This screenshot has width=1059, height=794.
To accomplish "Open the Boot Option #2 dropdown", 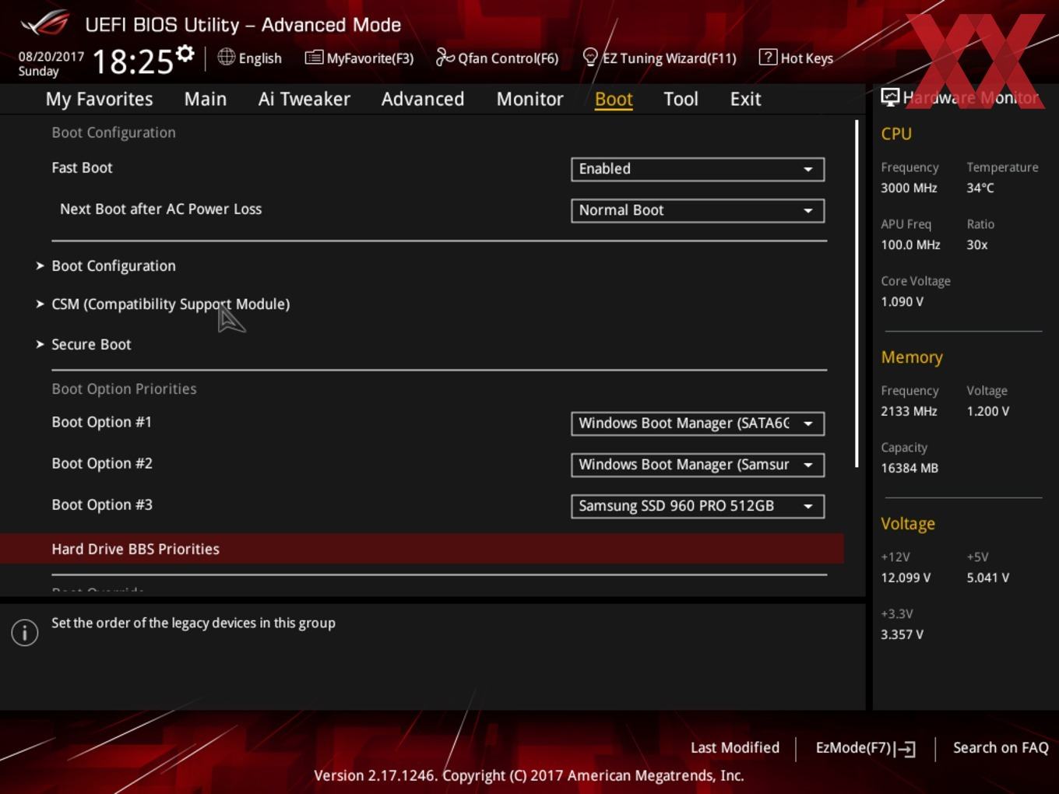I will click(x=698, y=465).
